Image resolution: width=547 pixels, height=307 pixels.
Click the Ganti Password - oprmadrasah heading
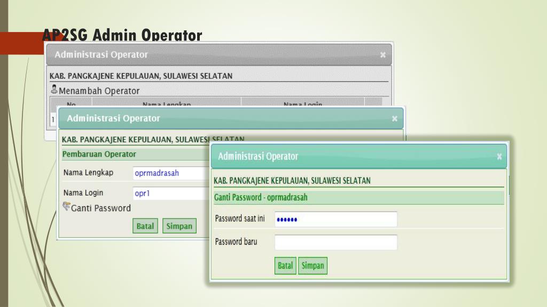[x=261, y=197]
